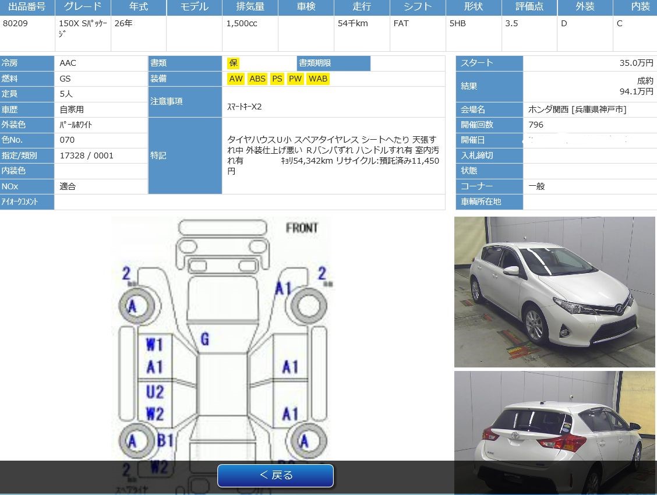The height and width of the screenshot is (495, 657).
Task: Select the 評価点 column header
Action: coord(529,7)
